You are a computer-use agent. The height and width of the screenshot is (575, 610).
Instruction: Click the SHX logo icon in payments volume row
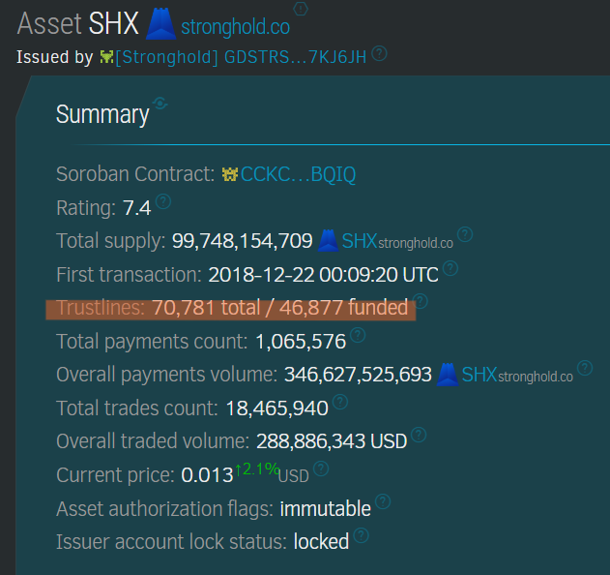tap(448, 375)
